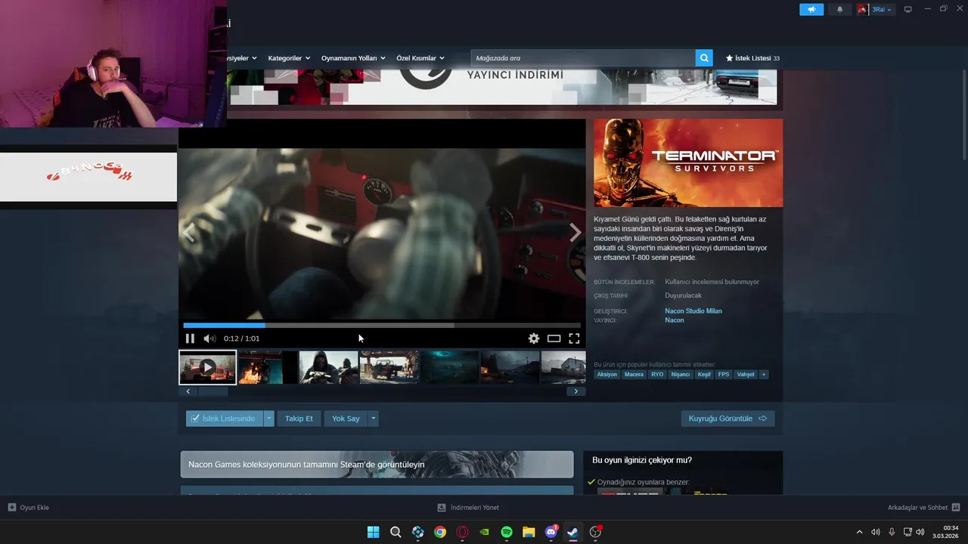Open Discord from the taskbar

click(x=551, y=532)
